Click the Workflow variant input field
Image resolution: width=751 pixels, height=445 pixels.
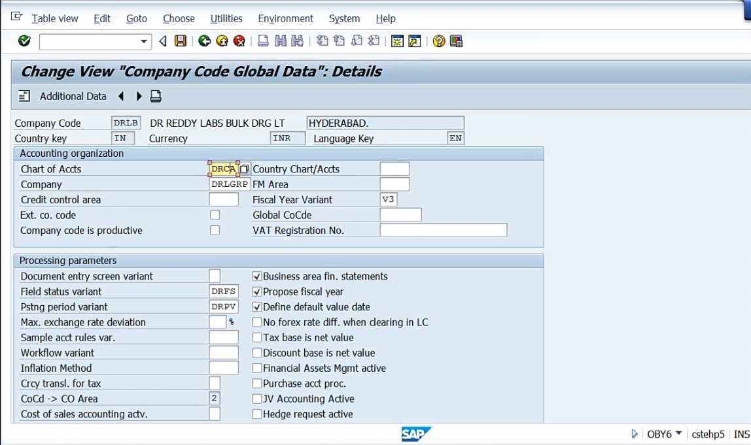224,353
